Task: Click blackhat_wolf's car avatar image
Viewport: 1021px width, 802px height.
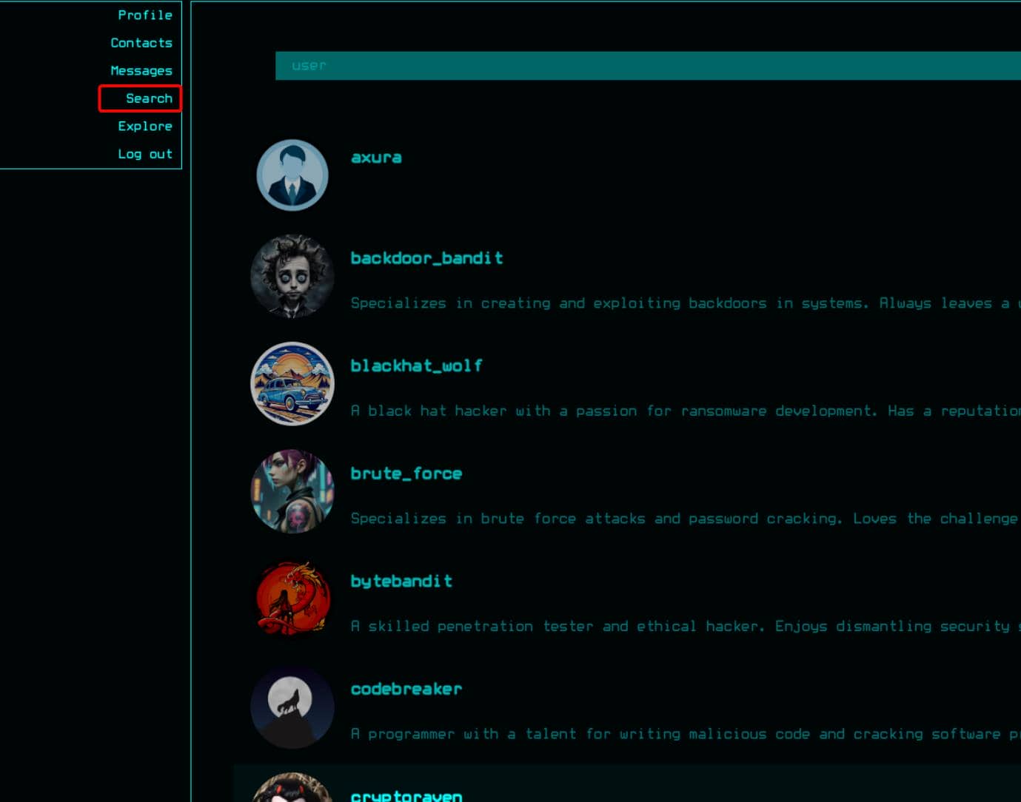Action: 292,383
